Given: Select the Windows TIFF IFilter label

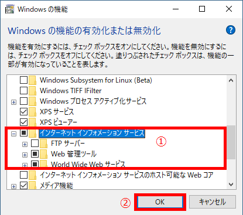Looking at the screenshot, I should pos(71,91).
